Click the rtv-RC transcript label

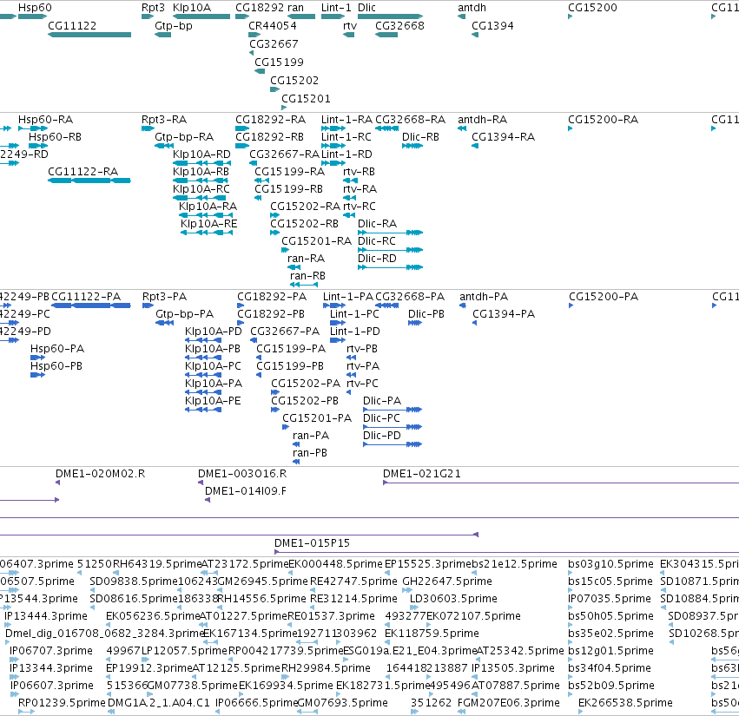click(x=360, y=206)
